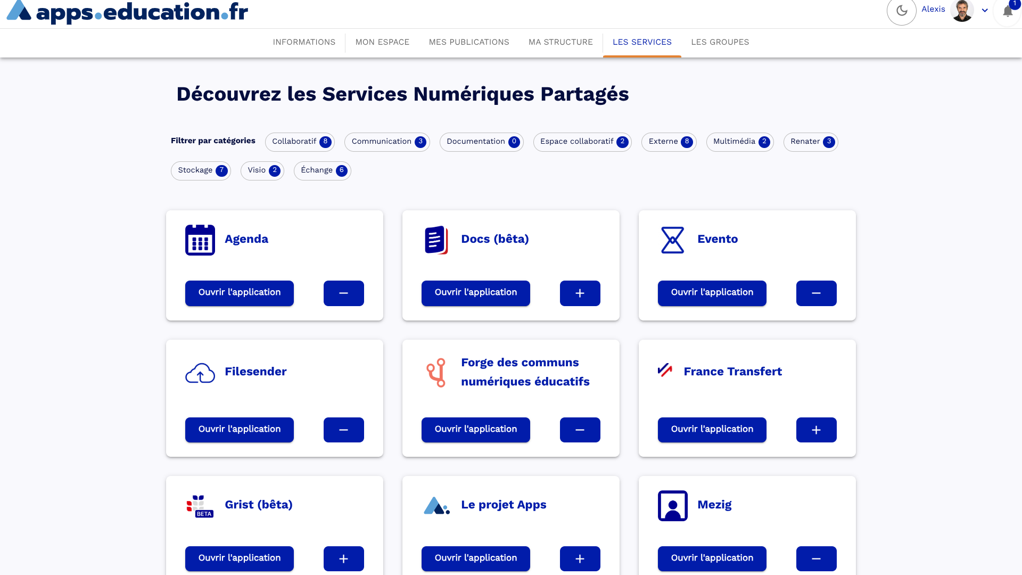Filter by Échange category
The width and height of the screenshot is (1022, 575).
click(x=323, y=170)
